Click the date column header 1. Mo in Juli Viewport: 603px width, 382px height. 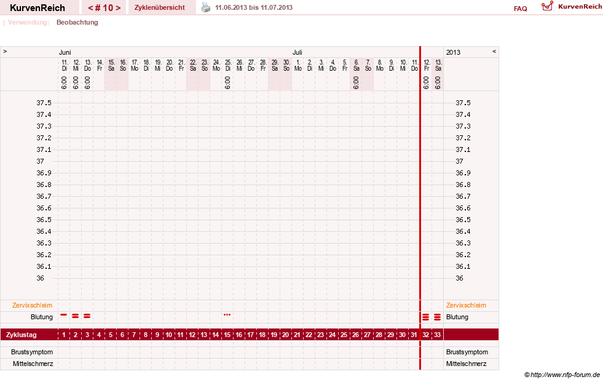tap(298, 65)
